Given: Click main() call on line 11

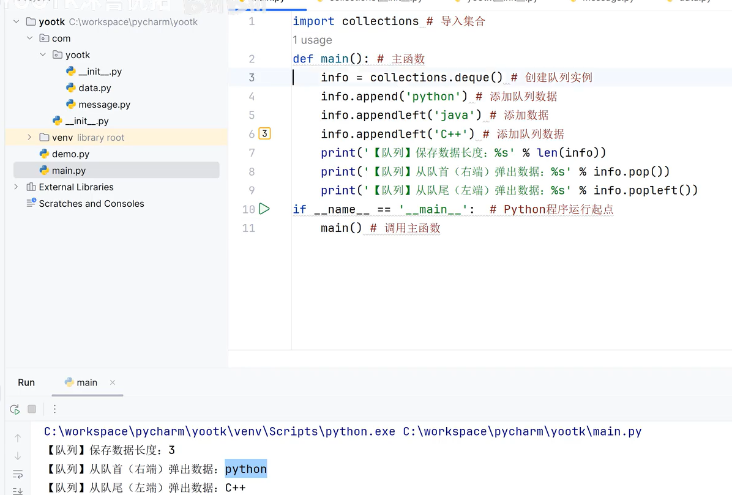Looking at the screenshot, I should 342,228.
